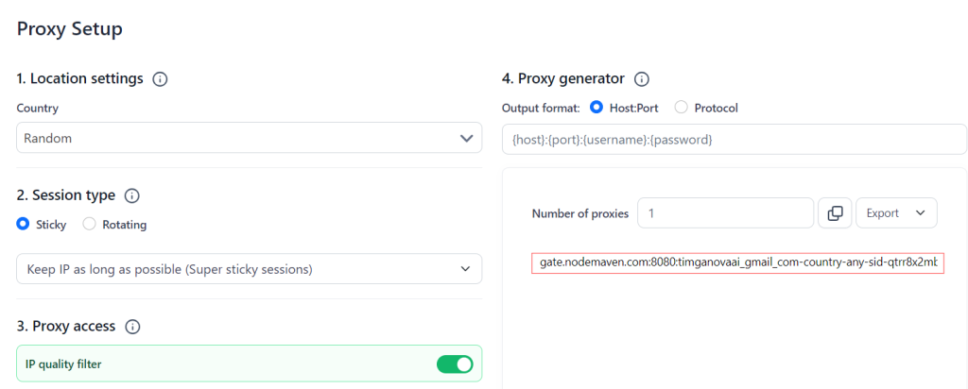Select Host:Port output format

[x=596, y=108]
